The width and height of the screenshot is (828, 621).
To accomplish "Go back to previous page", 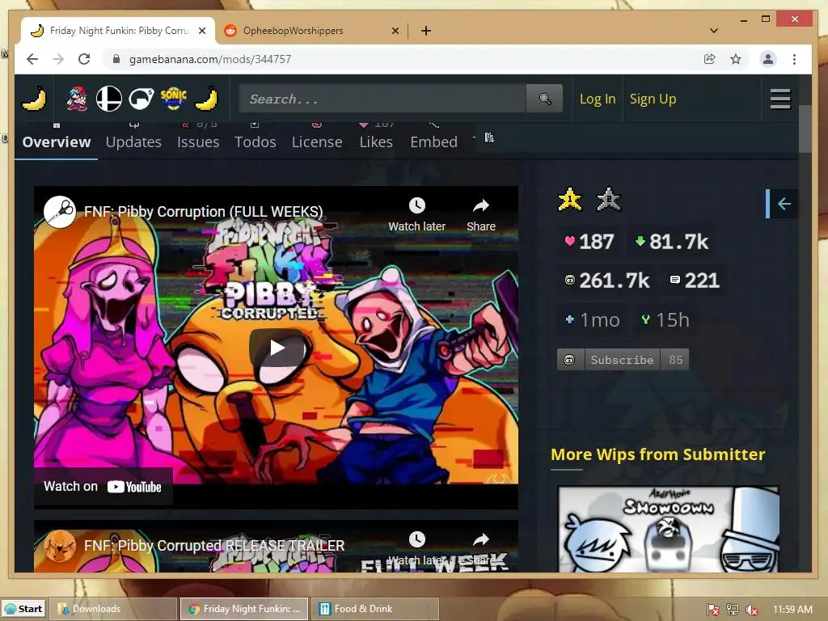I will click(32, 59).
